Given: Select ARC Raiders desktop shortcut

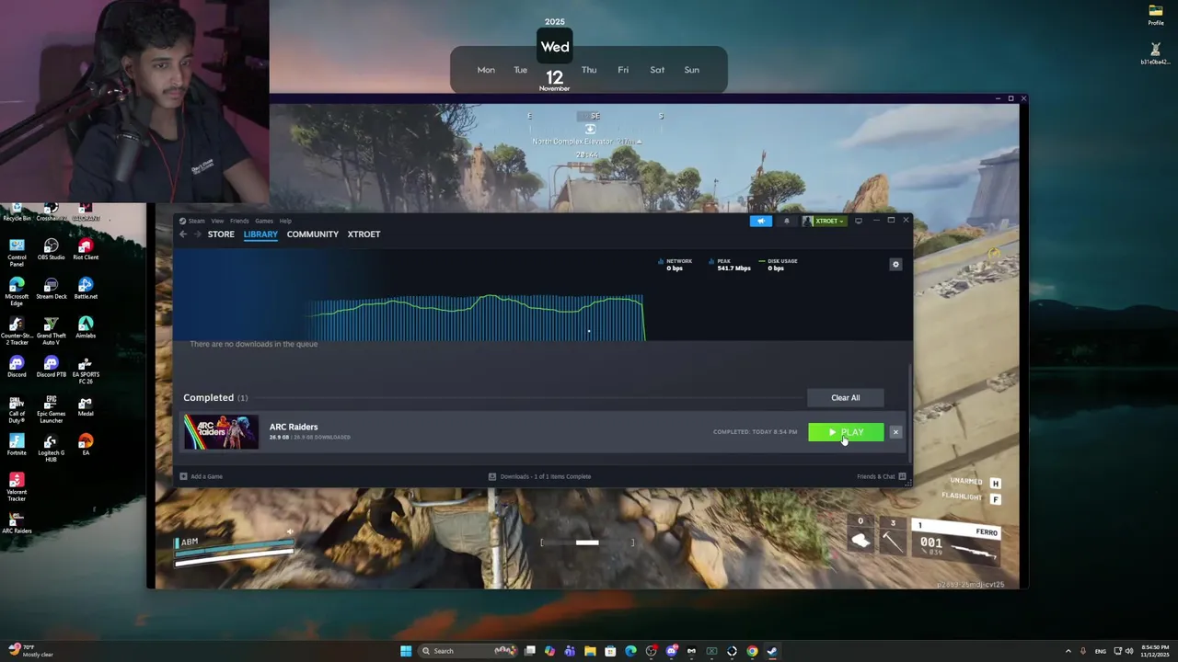Looking at the screenshot, I should [17, 522].
